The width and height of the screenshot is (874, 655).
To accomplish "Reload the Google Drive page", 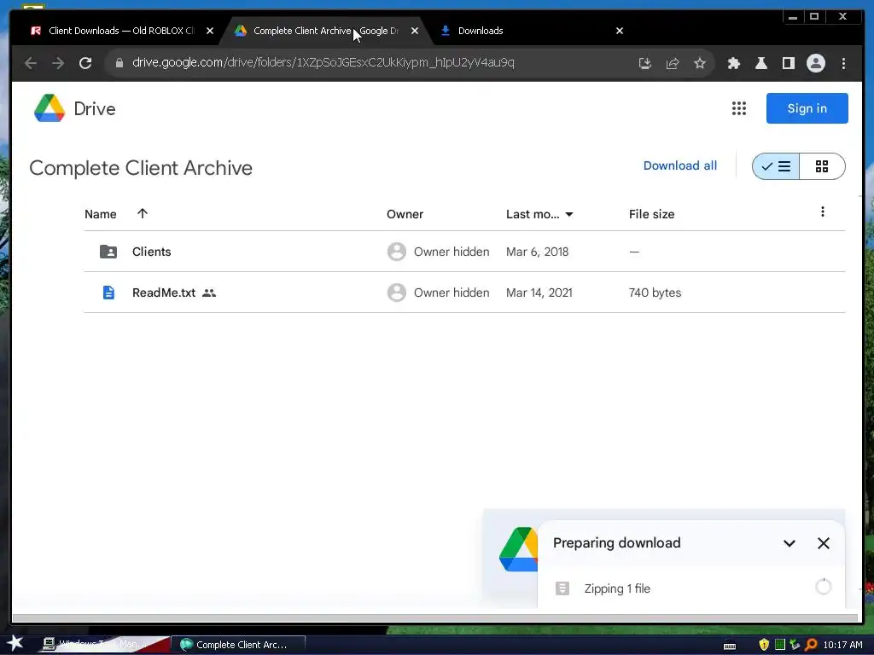I will [x=85, y=63].
